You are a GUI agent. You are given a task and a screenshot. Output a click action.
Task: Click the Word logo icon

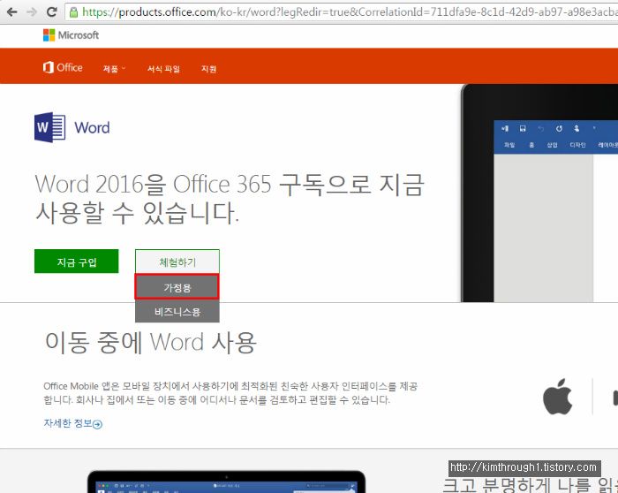(49, 127)
